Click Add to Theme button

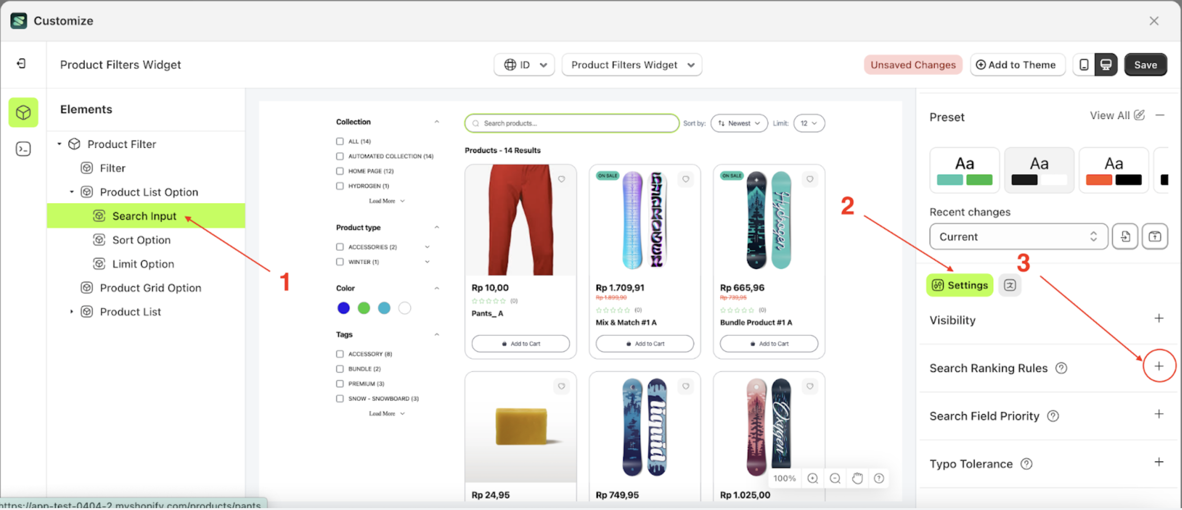1016,65
